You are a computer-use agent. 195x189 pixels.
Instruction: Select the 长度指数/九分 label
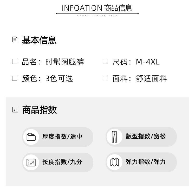pos(62,162)
